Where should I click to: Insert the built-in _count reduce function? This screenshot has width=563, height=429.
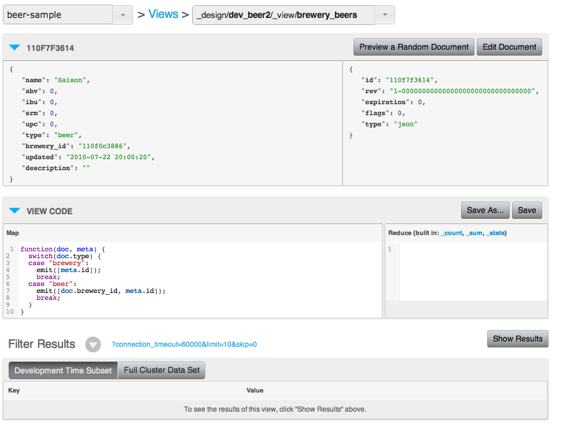[451, 233]
